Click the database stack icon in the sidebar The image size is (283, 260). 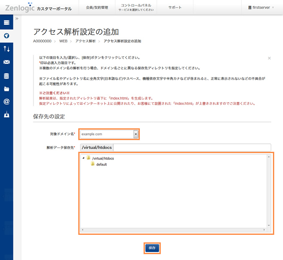click(x=6, y=76)
